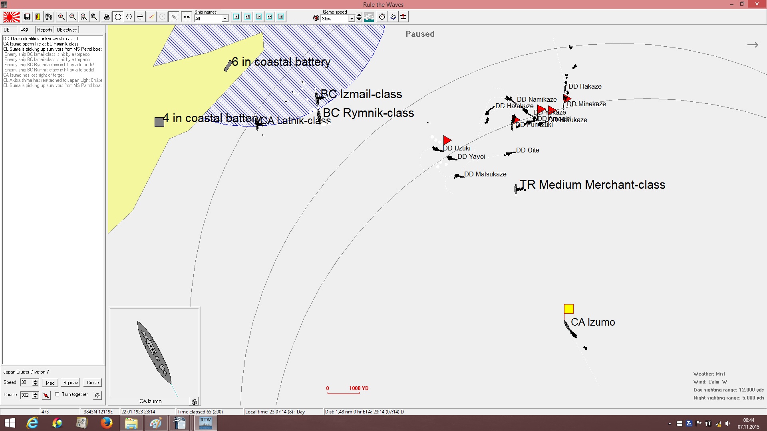Screen dimensions: 767x431
Task: Open the Windows Start menu
Action: 10,423
